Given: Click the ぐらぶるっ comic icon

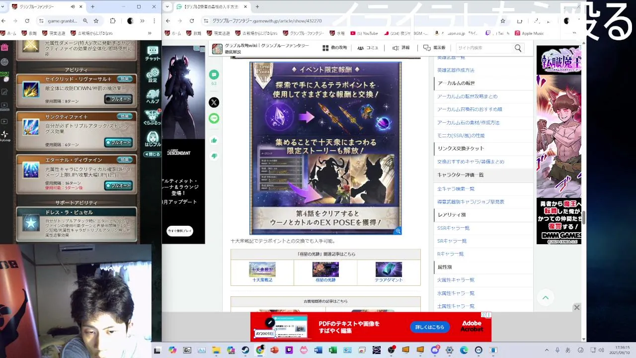Looking at the screenshot, I should [x=153, y=117].
